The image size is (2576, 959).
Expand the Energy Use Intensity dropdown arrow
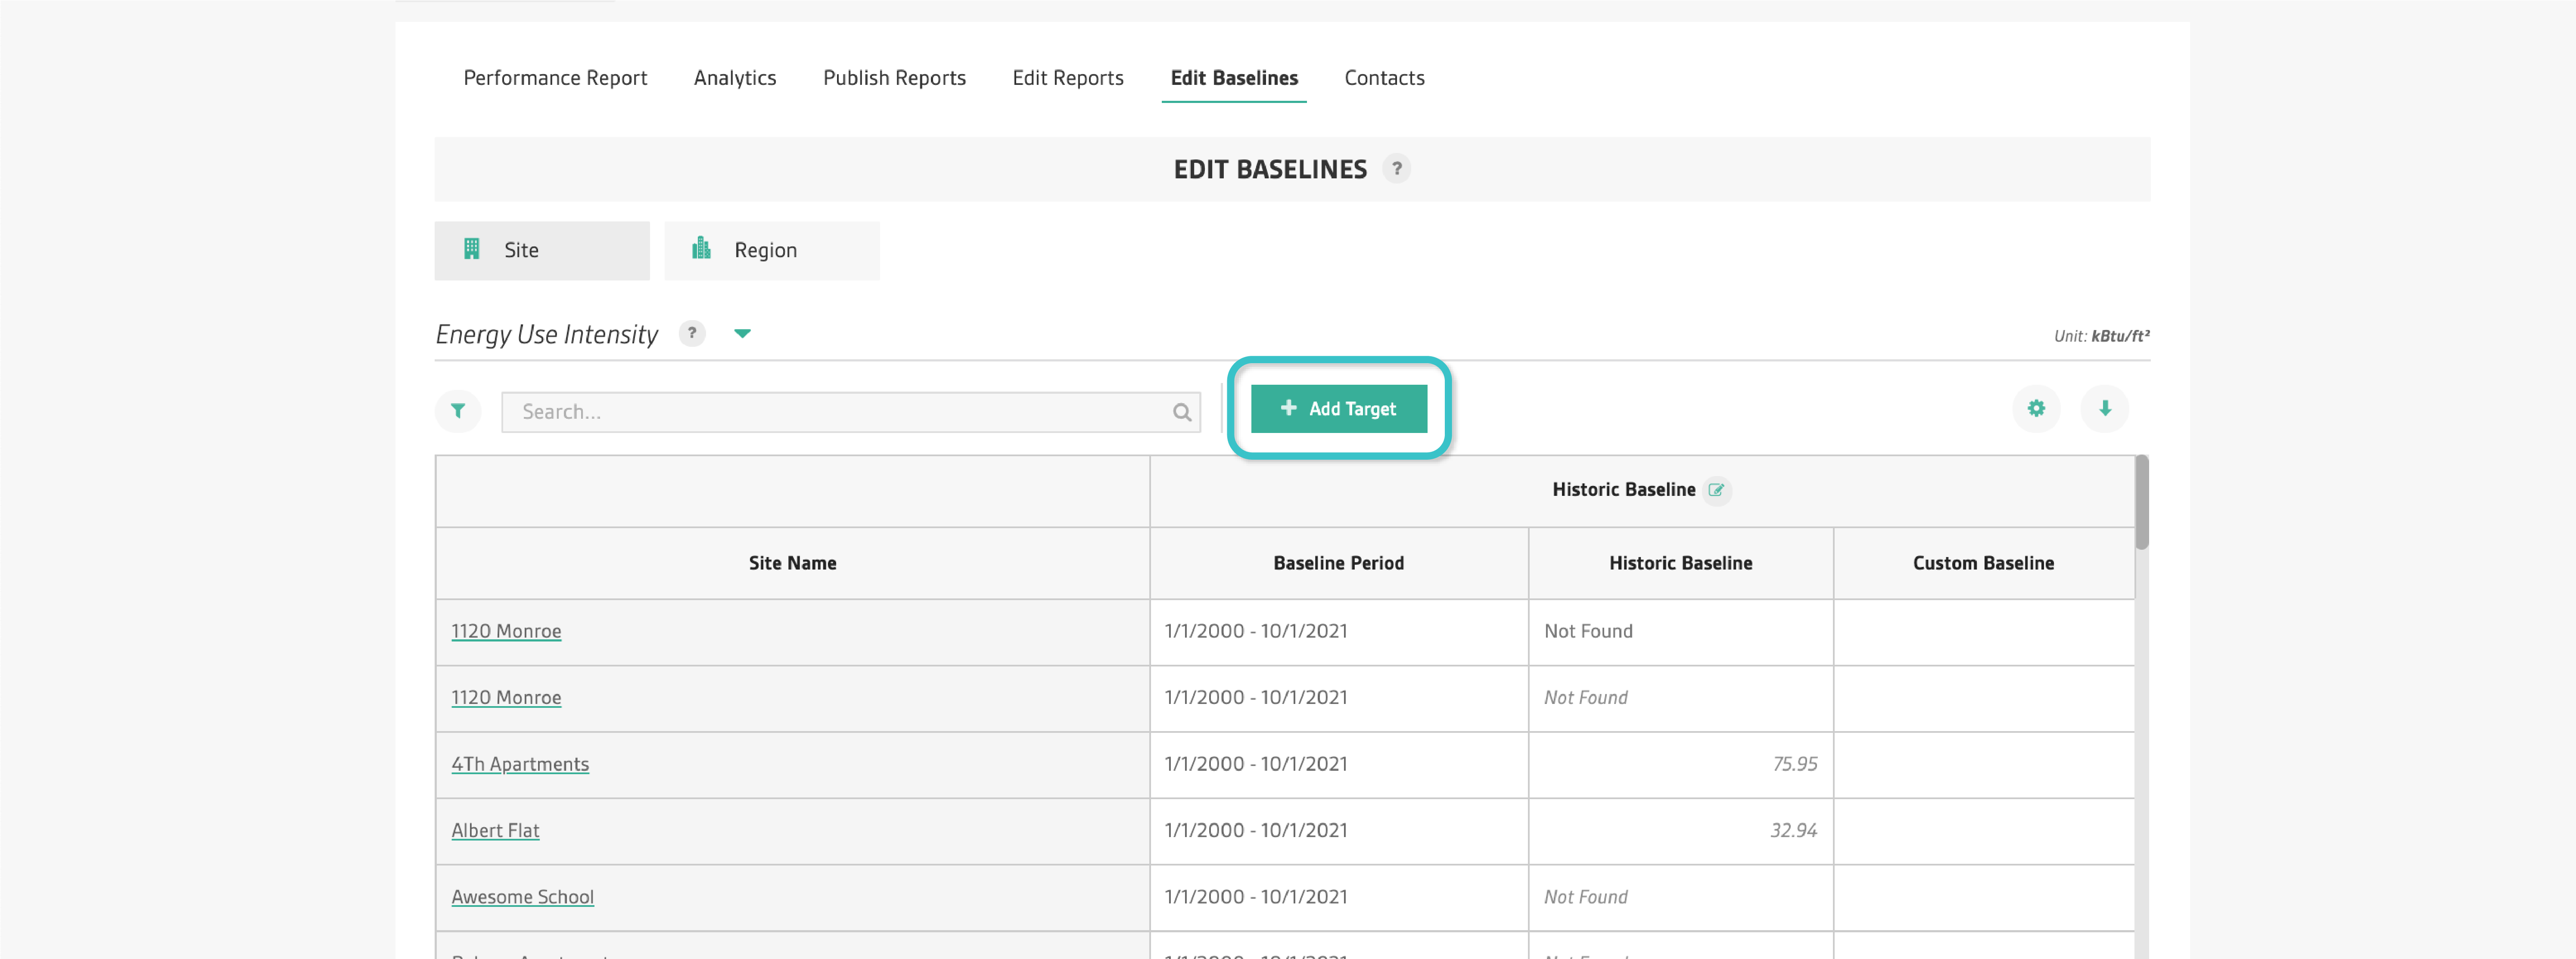742,334
